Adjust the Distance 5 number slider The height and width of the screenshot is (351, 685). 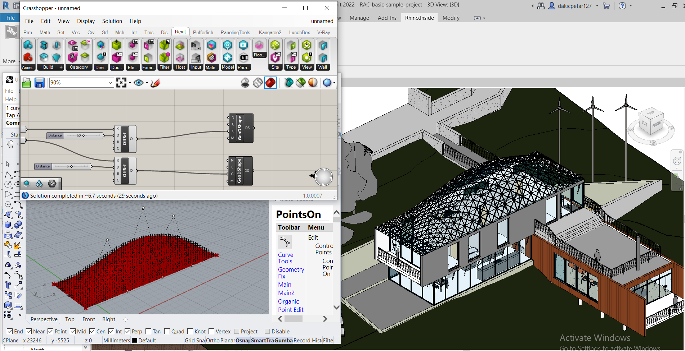pyautogui.click(x=63, y=166)
